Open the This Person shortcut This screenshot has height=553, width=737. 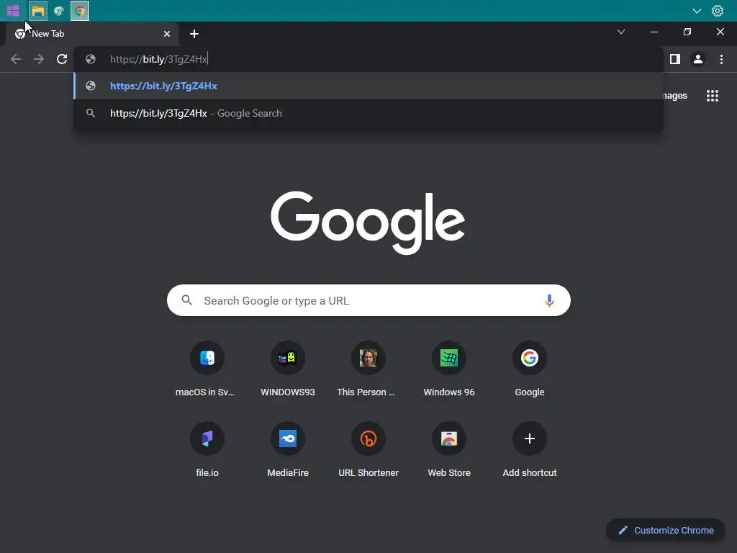pos(368,369)
